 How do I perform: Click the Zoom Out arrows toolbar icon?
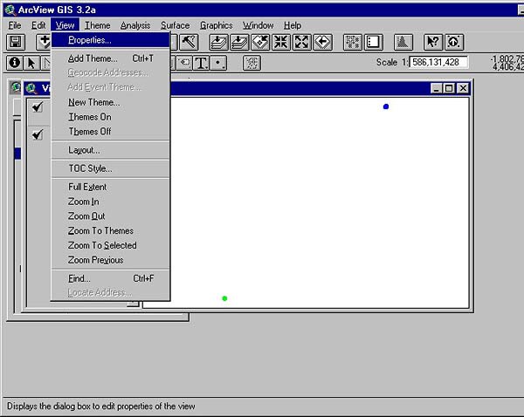pos(302,43)
